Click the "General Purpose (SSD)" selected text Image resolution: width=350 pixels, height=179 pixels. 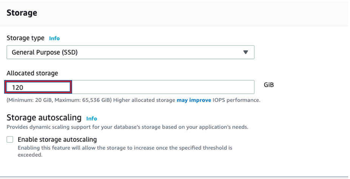tap(45, 52)
